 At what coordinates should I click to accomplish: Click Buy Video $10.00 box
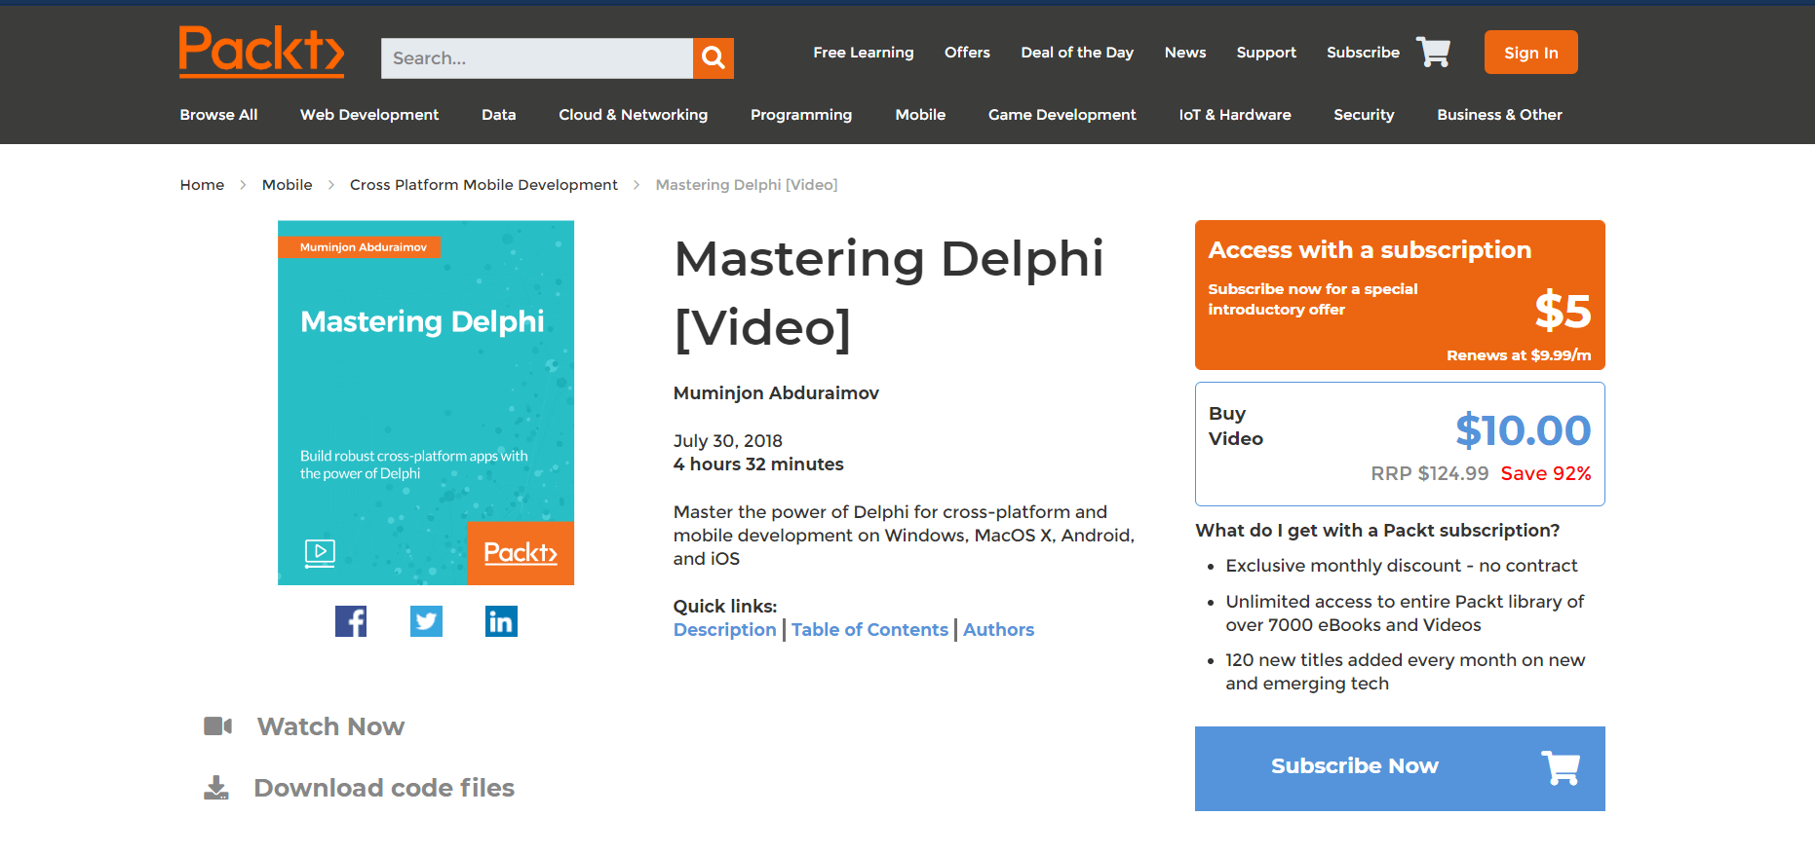[x=1400, y=444]
